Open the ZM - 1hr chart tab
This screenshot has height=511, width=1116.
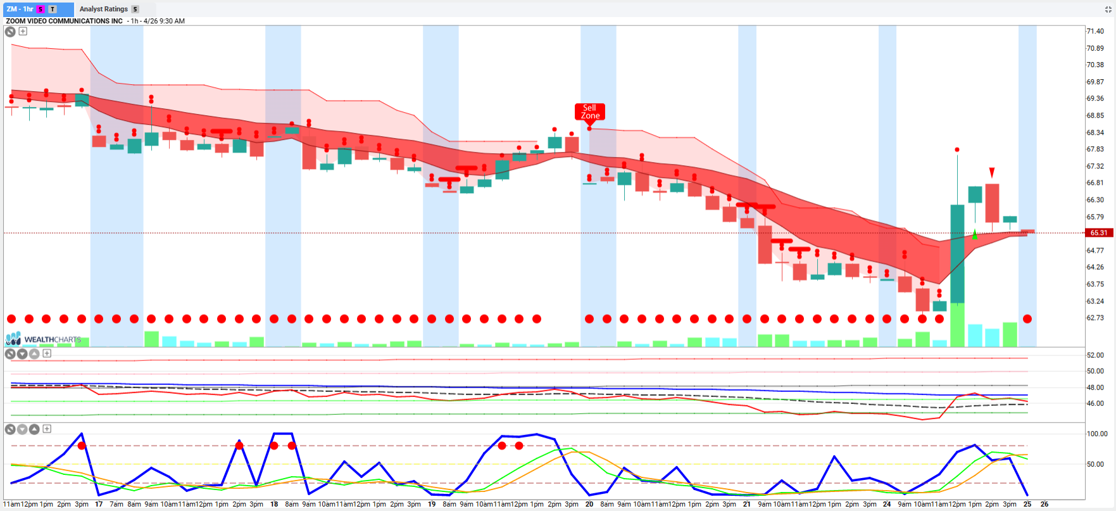(37, 9)
